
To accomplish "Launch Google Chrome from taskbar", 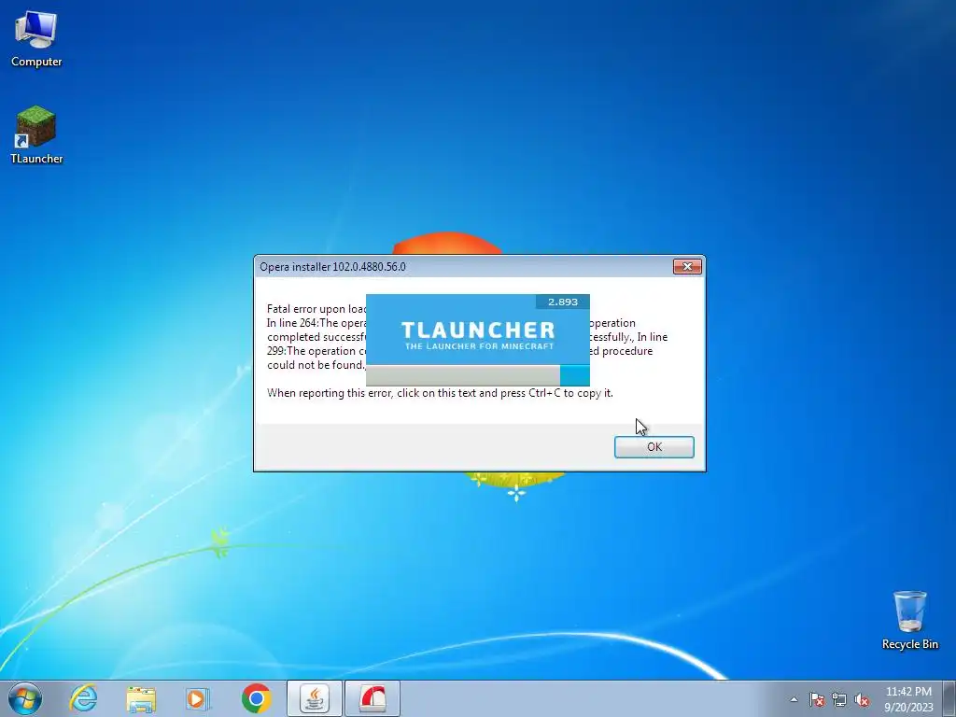I will 256,698.
